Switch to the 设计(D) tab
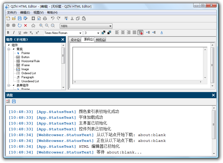Image resolution: width=223 pixels, height=163 pixels. (x=75, y=40)
